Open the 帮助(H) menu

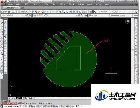[108, 4]
